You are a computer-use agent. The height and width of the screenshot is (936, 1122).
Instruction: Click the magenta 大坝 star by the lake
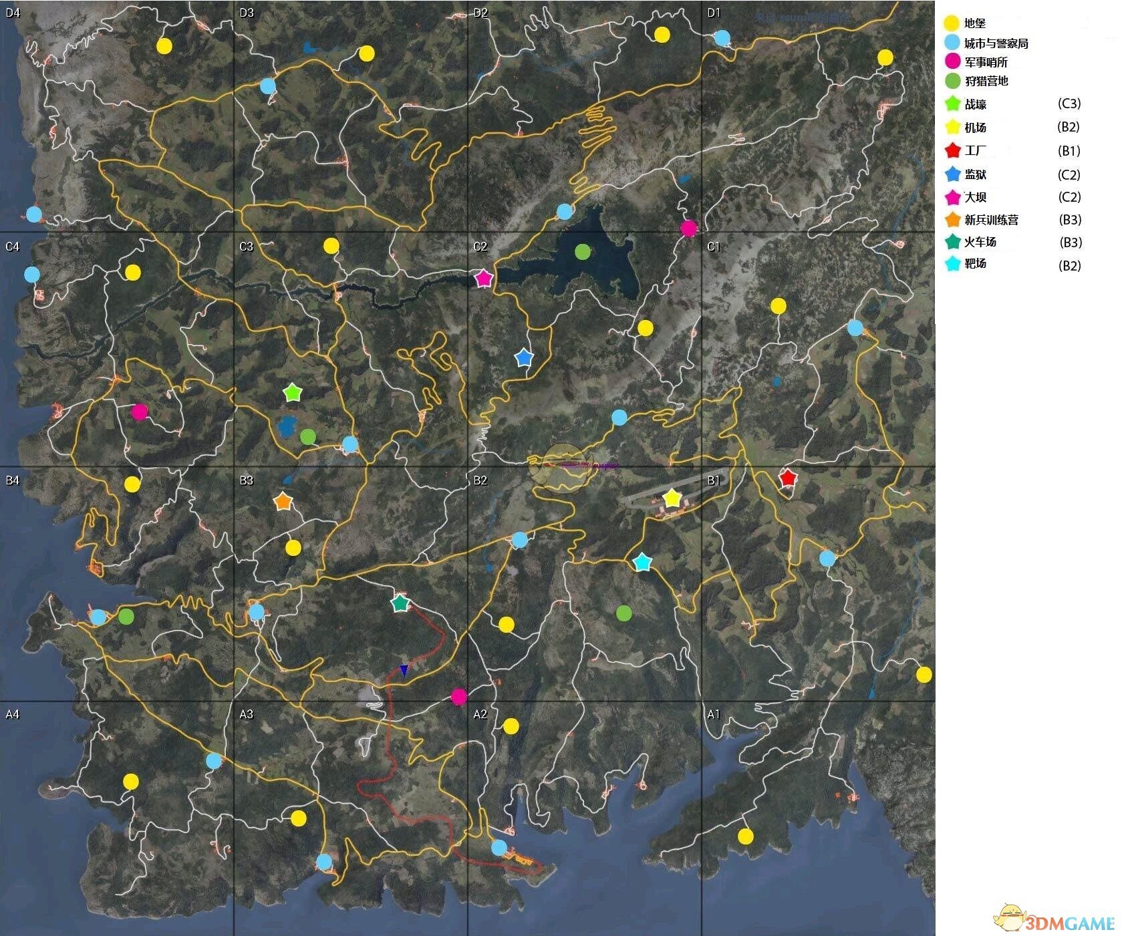pyautogui.click(x=483, y=279)
